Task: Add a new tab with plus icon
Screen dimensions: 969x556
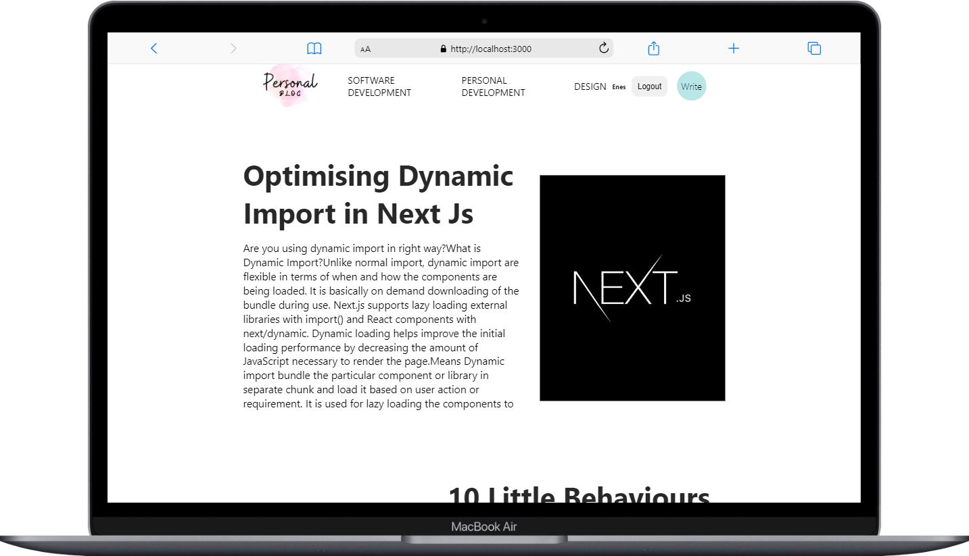Action: (x=734, y=48)
